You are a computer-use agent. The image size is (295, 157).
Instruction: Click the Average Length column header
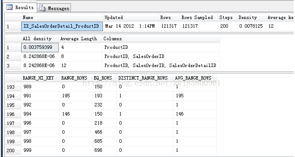click(x=80, y=38)
